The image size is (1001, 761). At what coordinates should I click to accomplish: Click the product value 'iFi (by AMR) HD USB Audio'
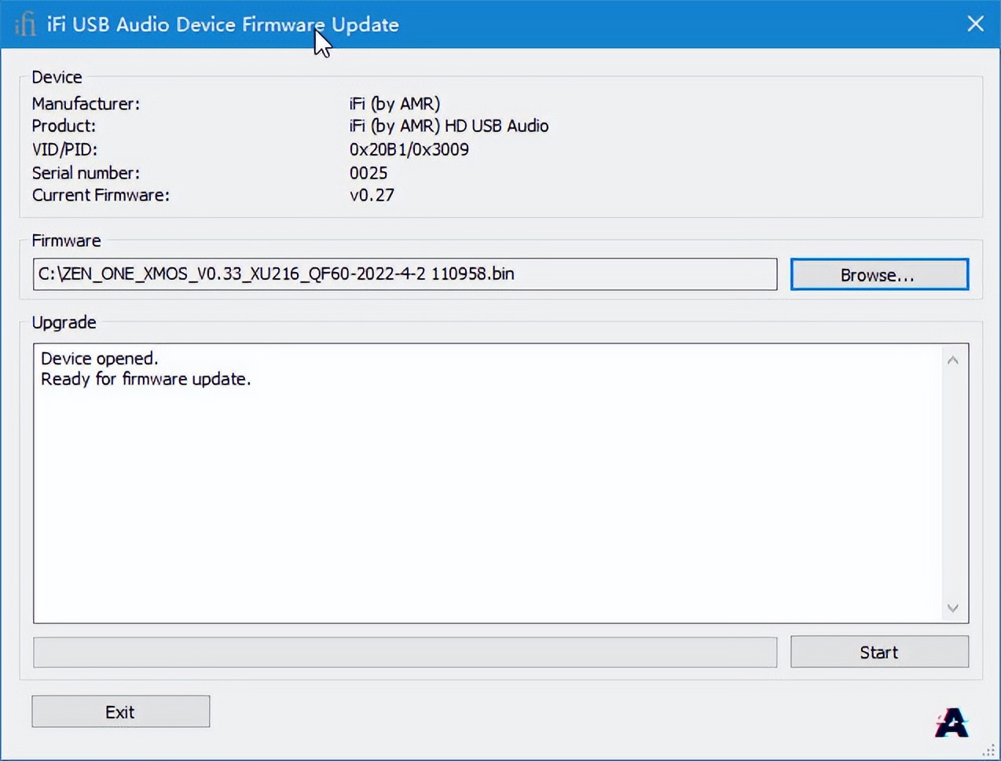pyautogui.click(x=449, y=126)
